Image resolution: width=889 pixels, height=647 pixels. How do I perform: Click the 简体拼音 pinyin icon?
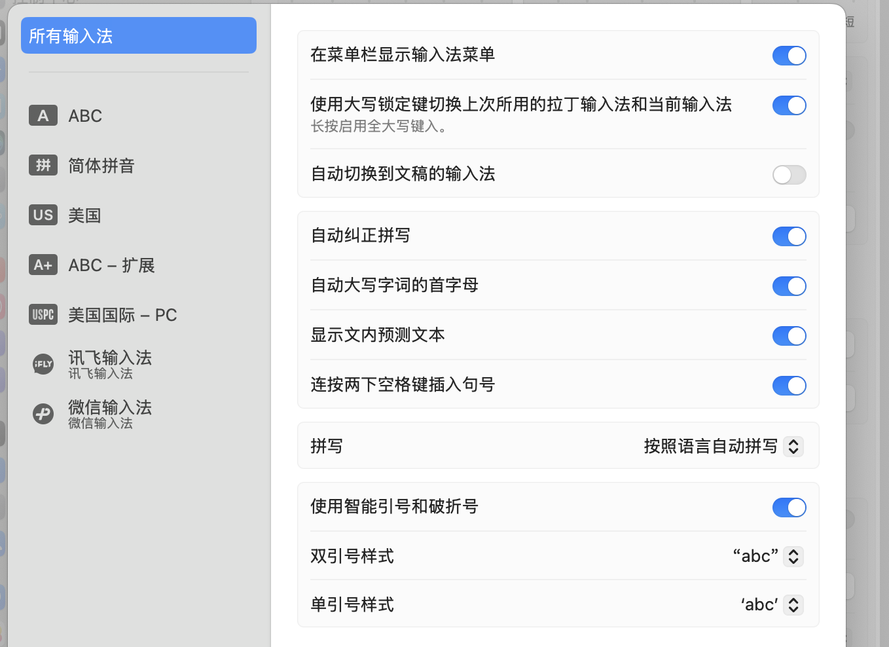[x=43, y=166]
